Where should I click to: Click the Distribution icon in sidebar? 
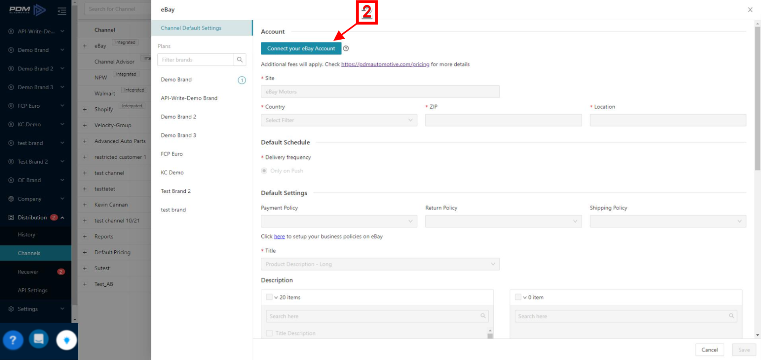(x=11, y=217)
